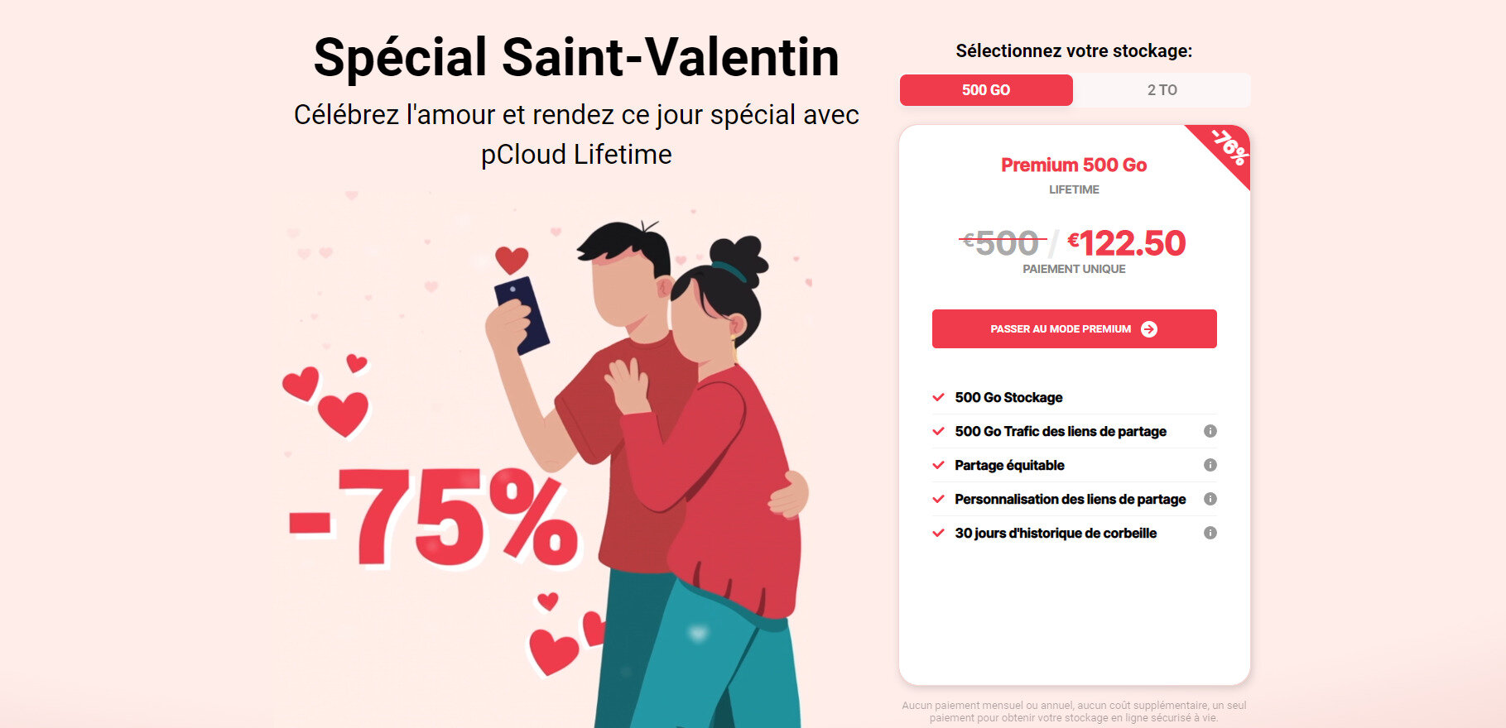
Task: Click the Personnalisation des liens de partage text
Action: point(1070,499)
